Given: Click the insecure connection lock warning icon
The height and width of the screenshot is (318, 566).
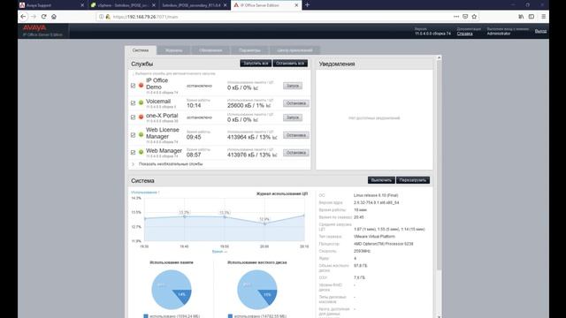Looking at the screenshot, I should pos(108,17).
